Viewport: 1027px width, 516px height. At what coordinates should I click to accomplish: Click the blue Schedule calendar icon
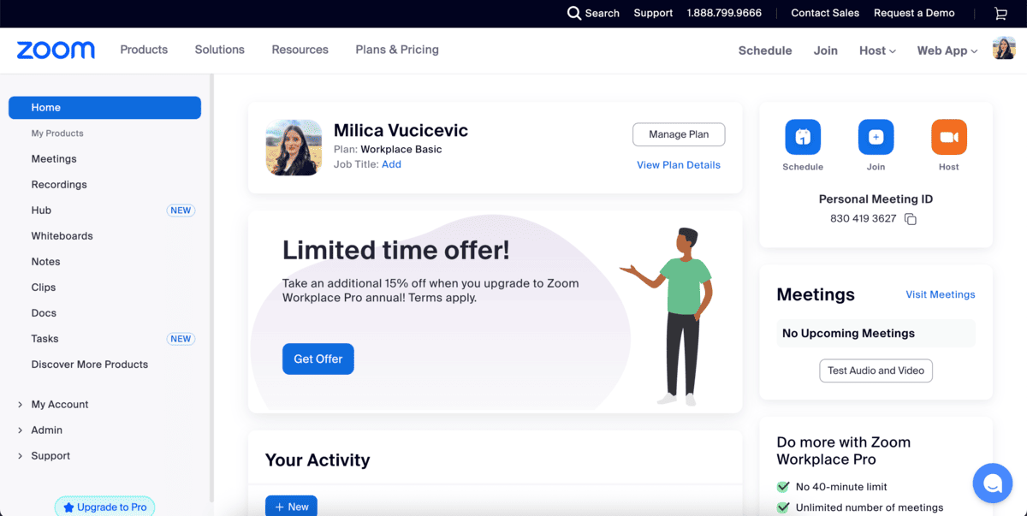[x=803, y=137]
